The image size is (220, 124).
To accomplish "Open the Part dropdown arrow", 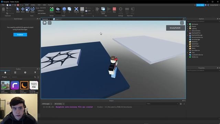I will pyautogui.click(x=64, y=14).
